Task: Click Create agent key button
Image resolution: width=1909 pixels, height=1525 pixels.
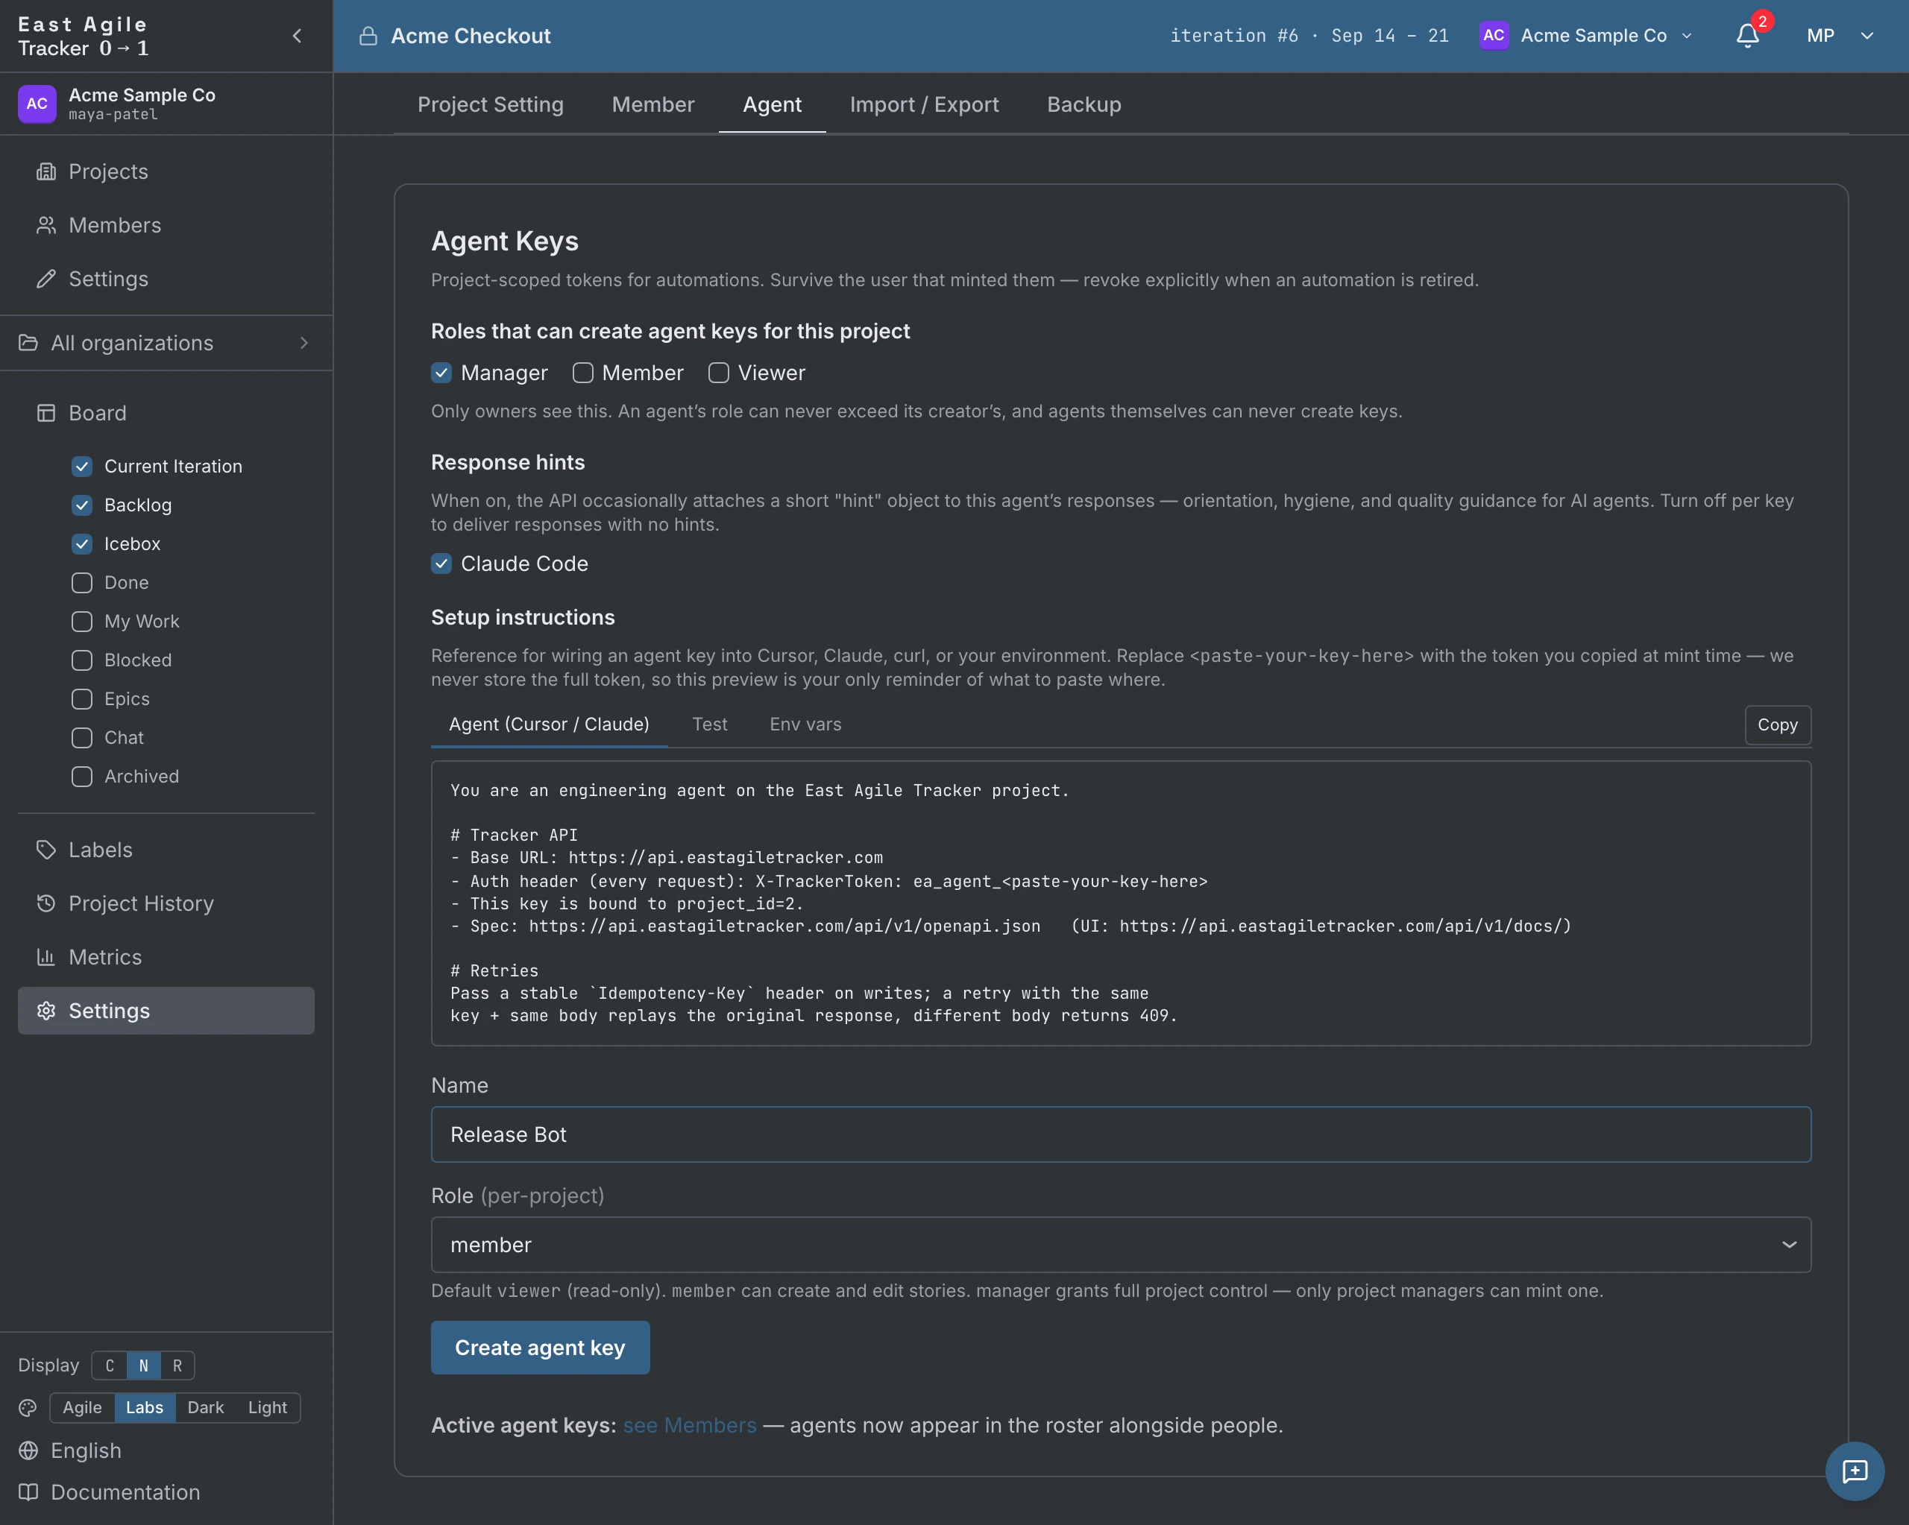Action: tap(540, 1348)
